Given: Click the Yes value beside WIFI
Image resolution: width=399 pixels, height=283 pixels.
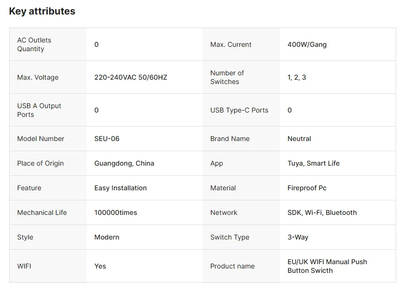Looking at the screenshot, I should 100,266.
